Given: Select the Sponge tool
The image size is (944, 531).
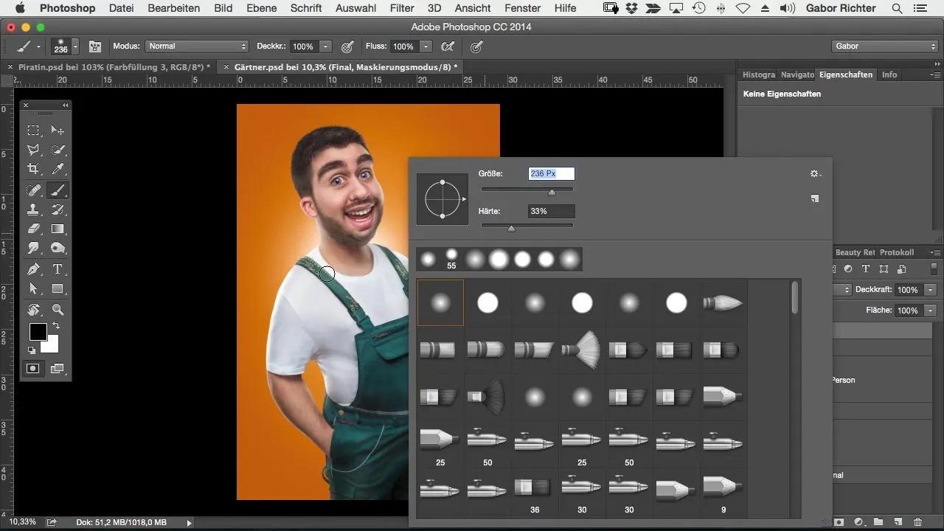Looking at the screenshot, I should point(58,249).
